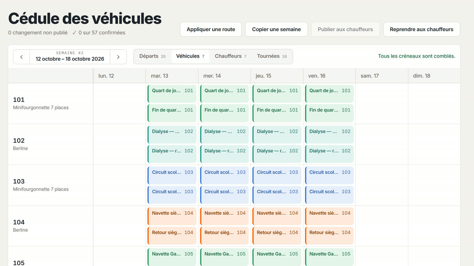Click the text Tous les créneaux sont comblés
Image resolution: width=474 pixels, height=266 pixels.
pyautogui.click(x=417, y=56)
